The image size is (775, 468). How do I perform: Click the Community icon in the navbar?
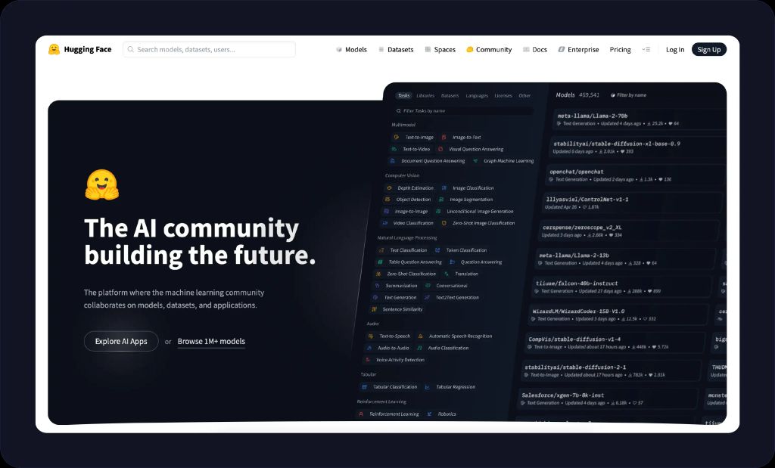(470, 49)
